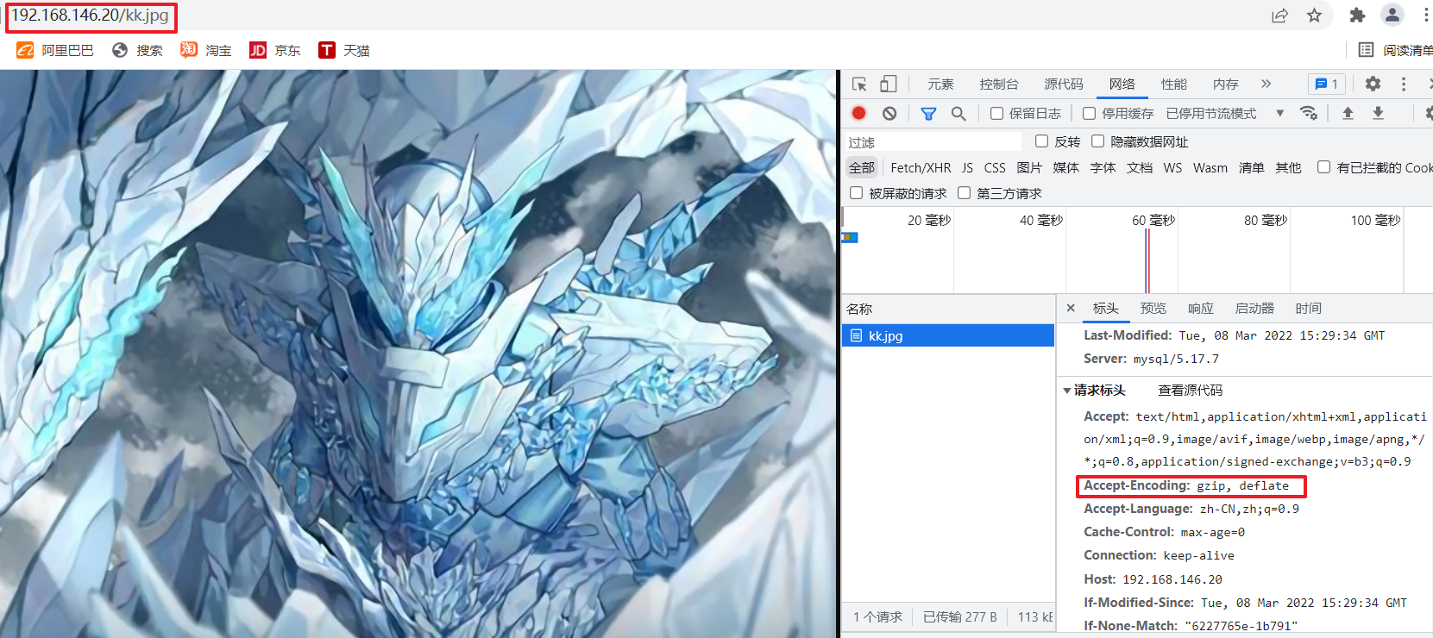Click 查看源代码 for request headers
Image resolution: width=1433 pixels, height=638 pixels.
click(1191, 390)
